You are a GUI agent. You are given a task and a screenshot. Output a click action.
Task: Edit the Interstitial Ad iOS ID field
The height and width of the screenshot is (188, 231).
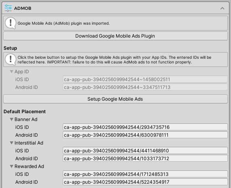pyautogui.click(x=145, y=151)
